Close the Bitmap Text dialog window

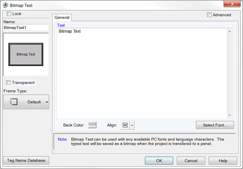232,4
